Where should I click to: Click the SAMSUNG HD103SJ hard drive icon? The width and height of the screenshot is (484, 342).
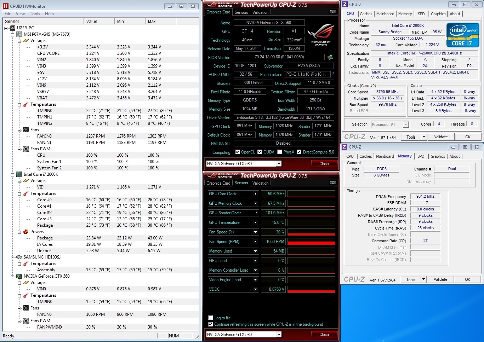pyautogui.click(x=19, y=257)
